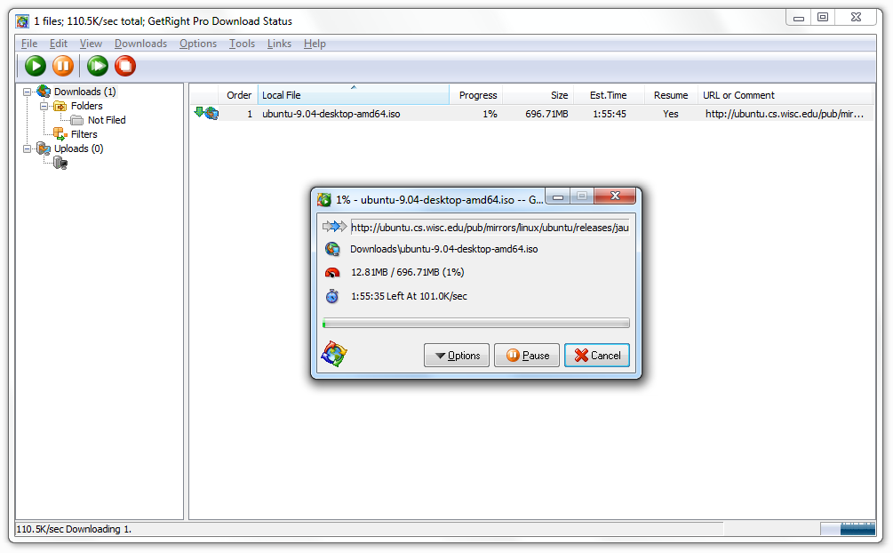Image resolution: width=893 pixels, height=553 pixels.
Task: Collapse the Folders tree node
Action: pyautogui.click(x=44, y=106)
